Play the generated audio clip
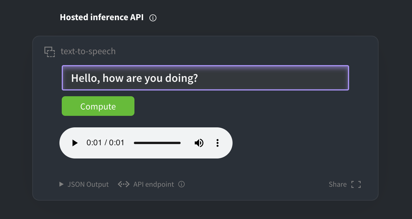 point(75,143)
